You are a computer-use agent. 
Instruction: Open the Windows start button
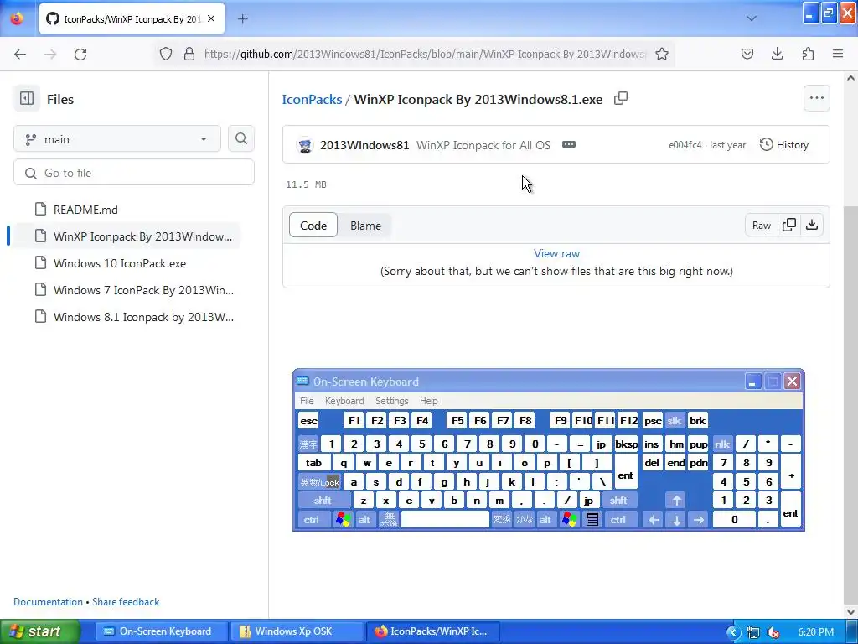tap(39, 631)
